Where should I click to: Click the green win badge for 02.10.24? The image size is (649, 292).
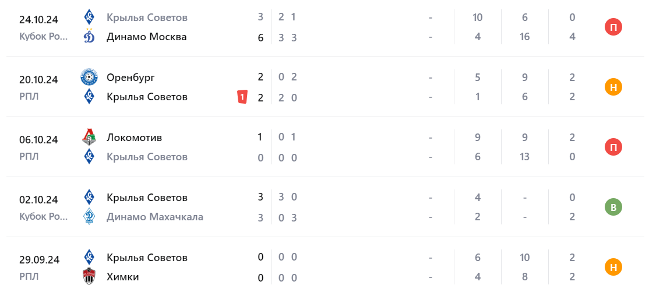pos(613,207)
